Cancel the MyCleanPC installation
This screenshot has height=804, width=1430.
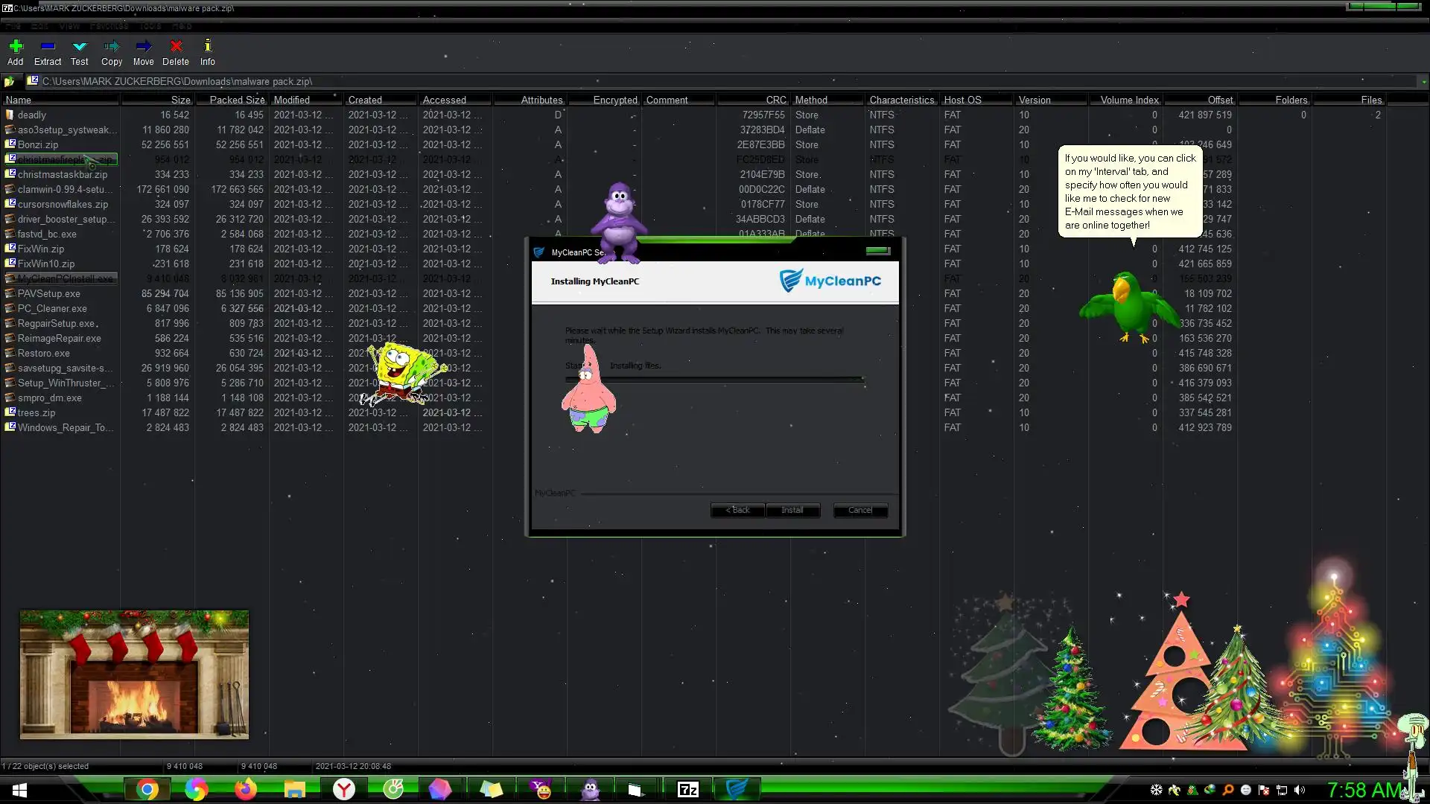[859, 510]
